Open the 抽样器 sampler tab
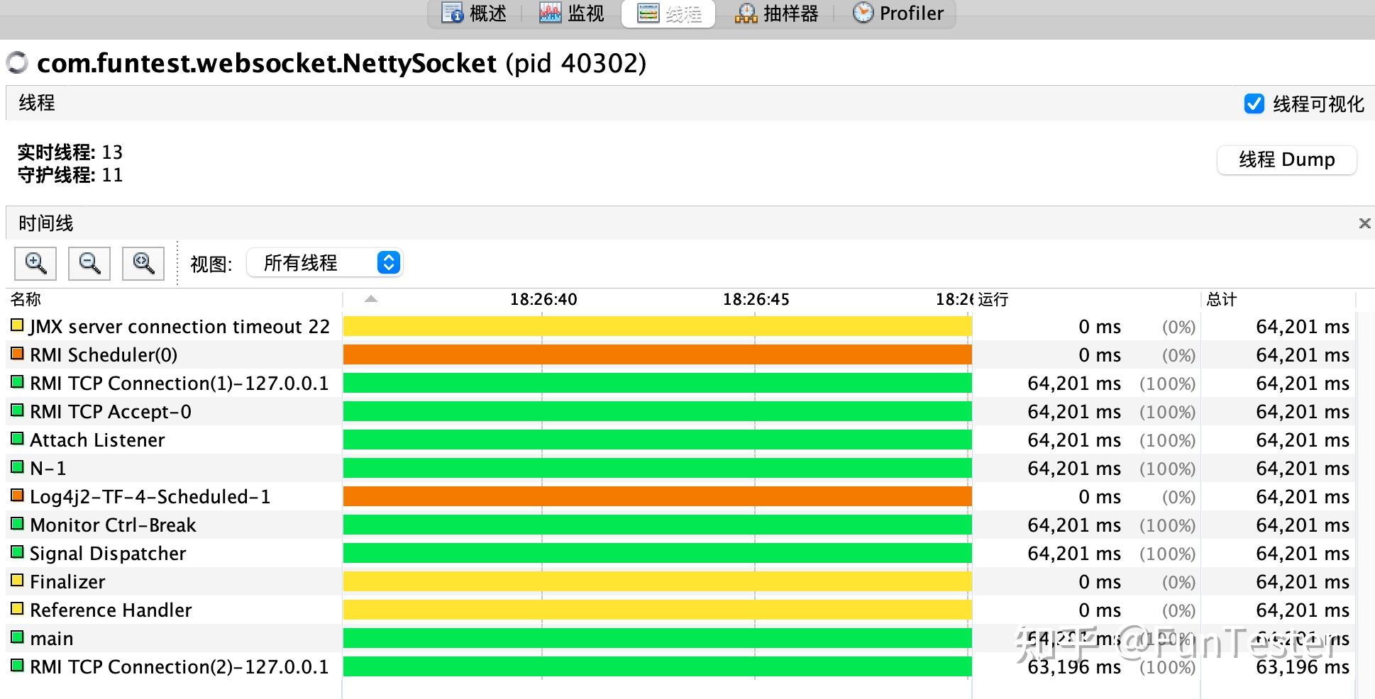Viewport: 1375px width, 699px height. tap(776, 13)
